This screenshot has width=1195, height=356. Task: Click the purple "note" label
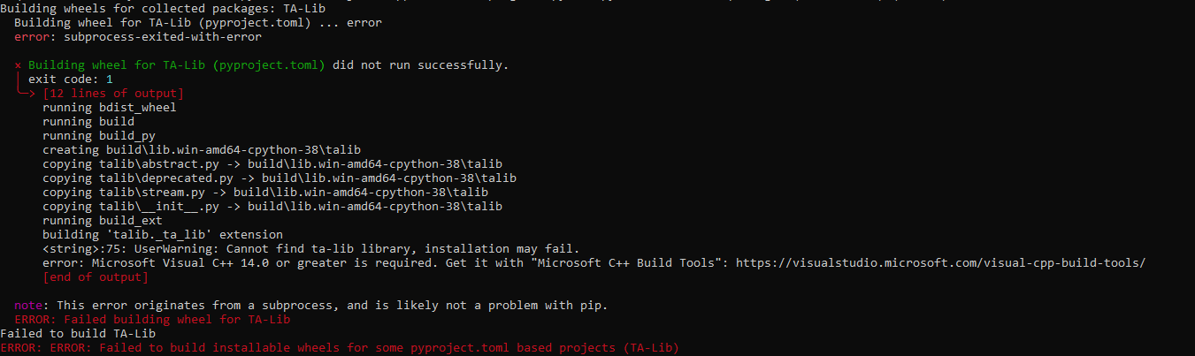pyautogui.click(x=32, y=306)
